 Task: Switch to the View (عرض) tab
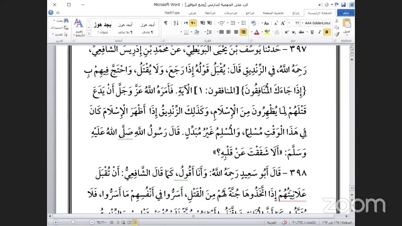(192, 13)
